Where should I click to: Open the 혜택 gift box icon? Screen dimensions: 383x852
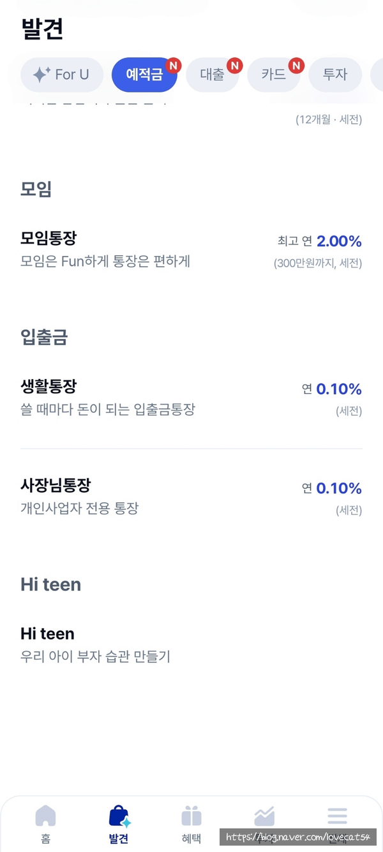(x=191, y=816)
